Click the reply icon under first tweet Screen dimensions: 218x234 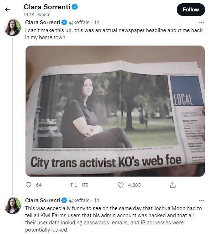29,185
